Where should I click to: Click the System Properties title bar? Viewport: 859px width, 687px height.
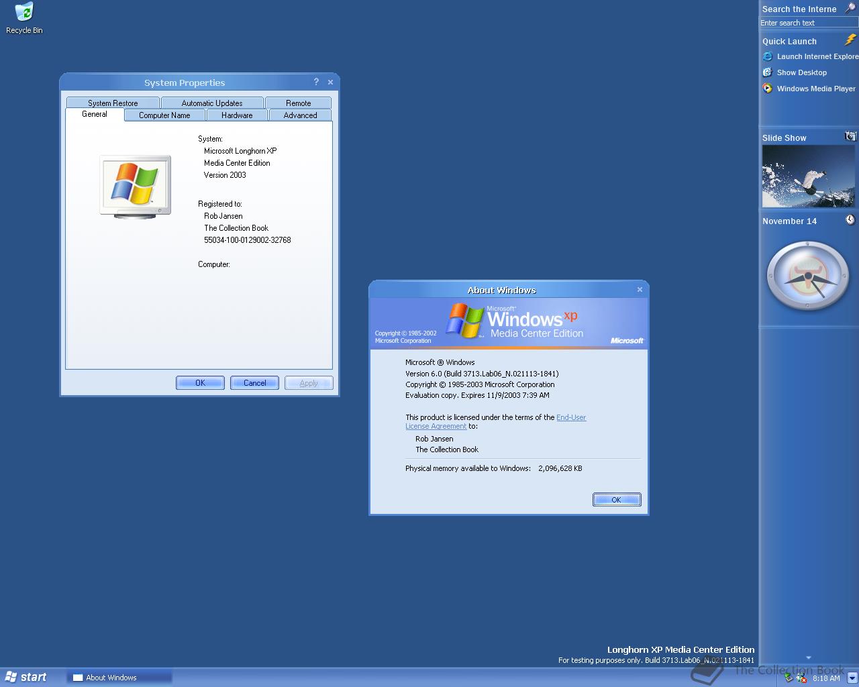point(185,83)
